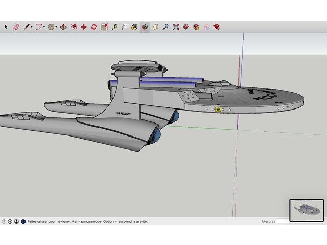Activate the Paint Bucket tool
The width and height of the screenshot is (327, 245).
[134, 26]
